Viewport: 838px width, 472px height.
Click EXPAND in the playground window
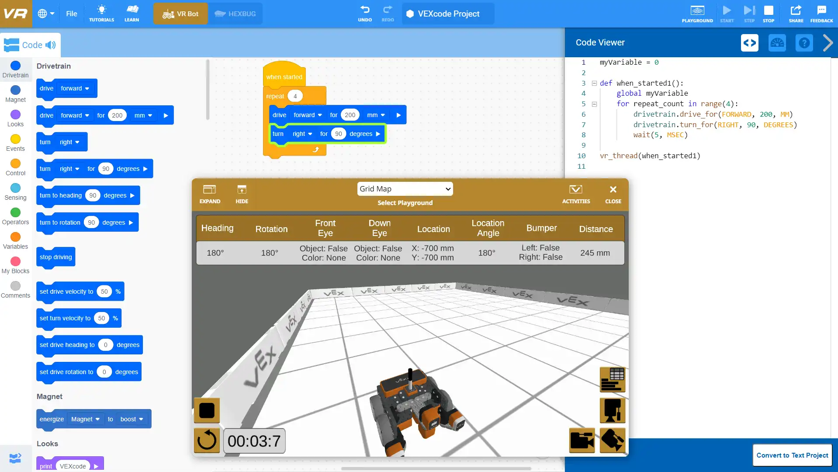pyautogui.click(x=210, y=194)
